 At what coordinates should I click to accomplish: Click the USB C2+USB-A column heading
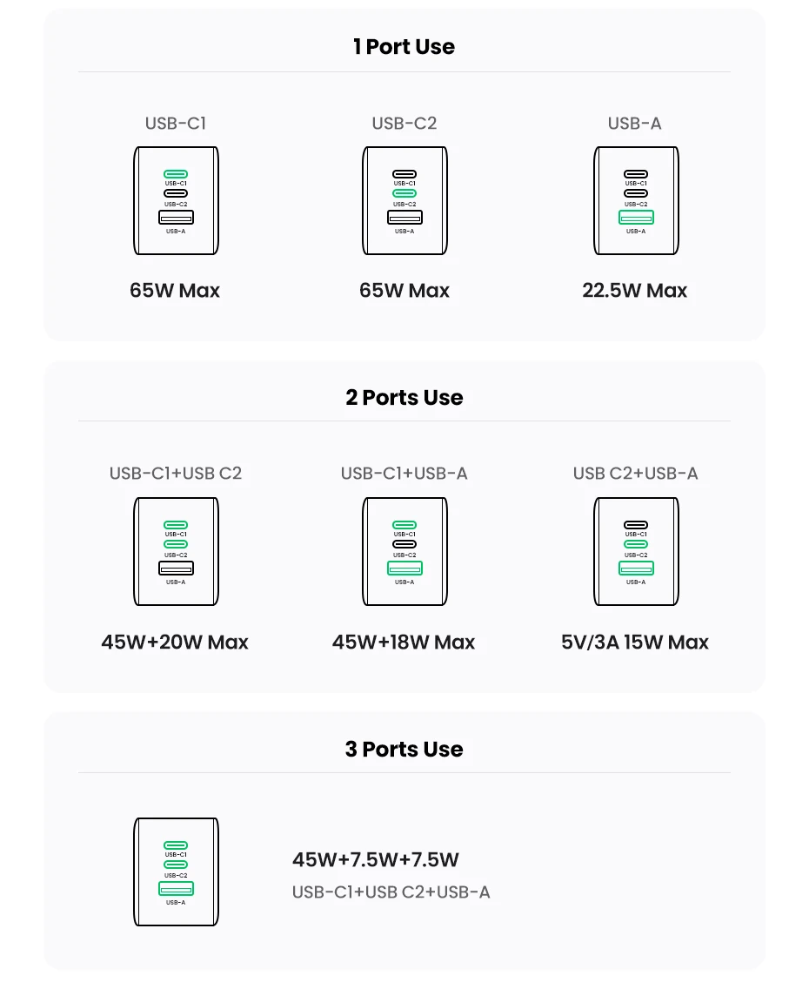point(635,474)
